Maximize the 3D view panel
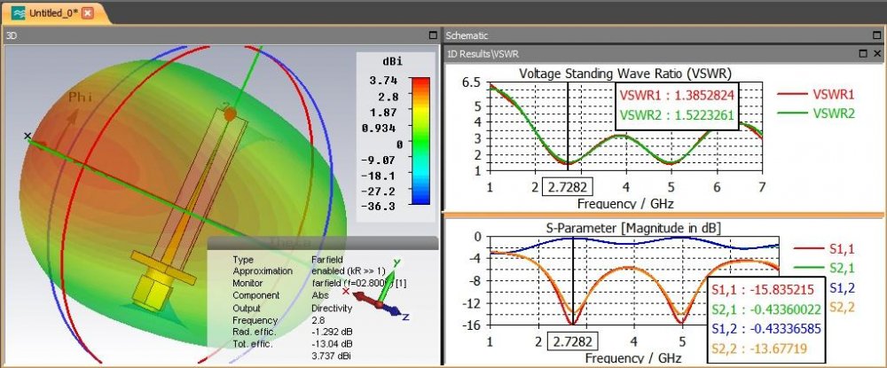Image resolution: width=887 pixels, height=368 pixels. tap(432, 35)
